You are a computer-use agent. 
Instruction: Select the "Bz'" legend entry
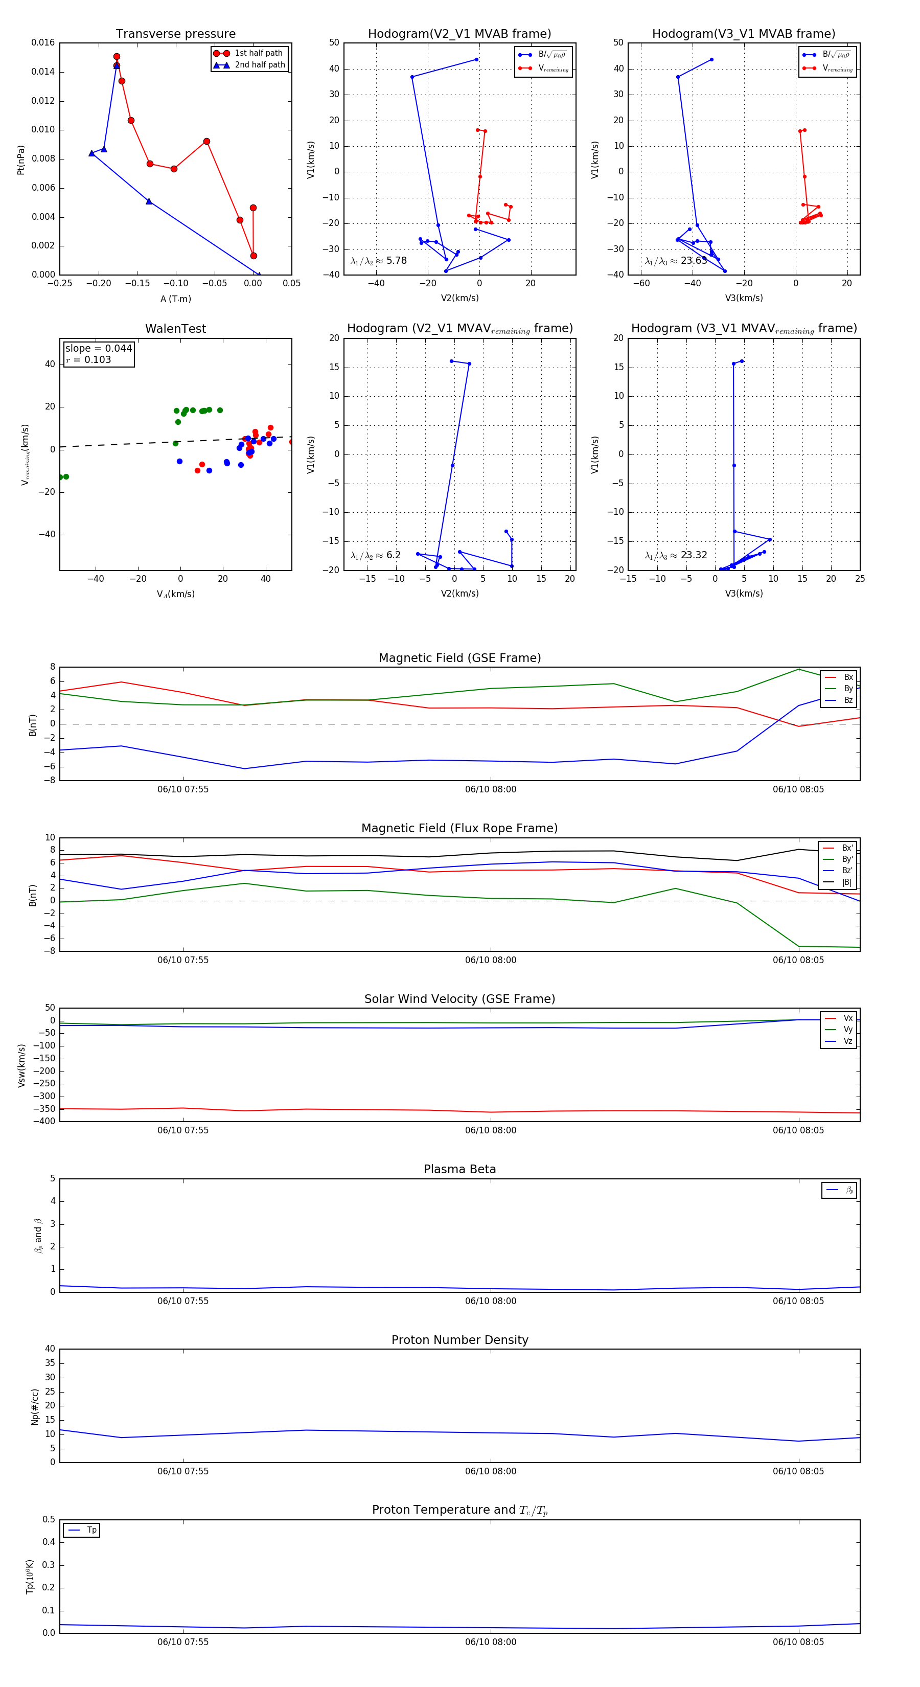(x=838, y=871)
